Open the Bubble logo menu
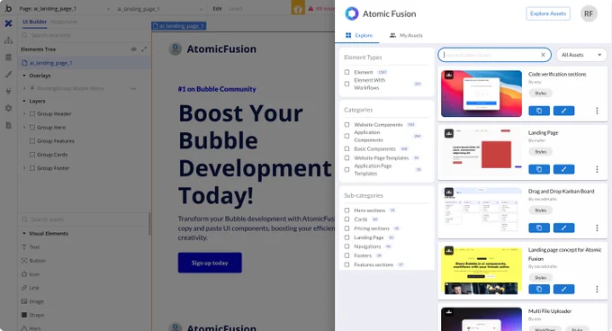The width and height of the screenshot is (612, 331). (x=8, y=8)
